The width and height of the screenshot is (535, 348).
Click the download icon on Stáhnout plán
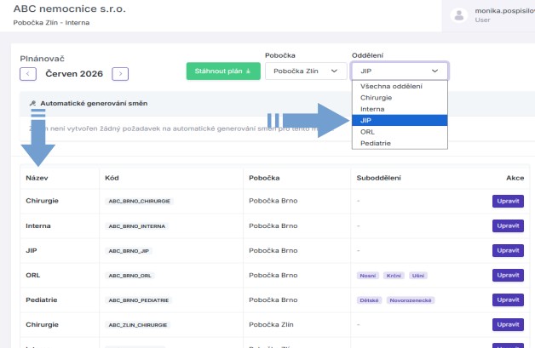249,71
